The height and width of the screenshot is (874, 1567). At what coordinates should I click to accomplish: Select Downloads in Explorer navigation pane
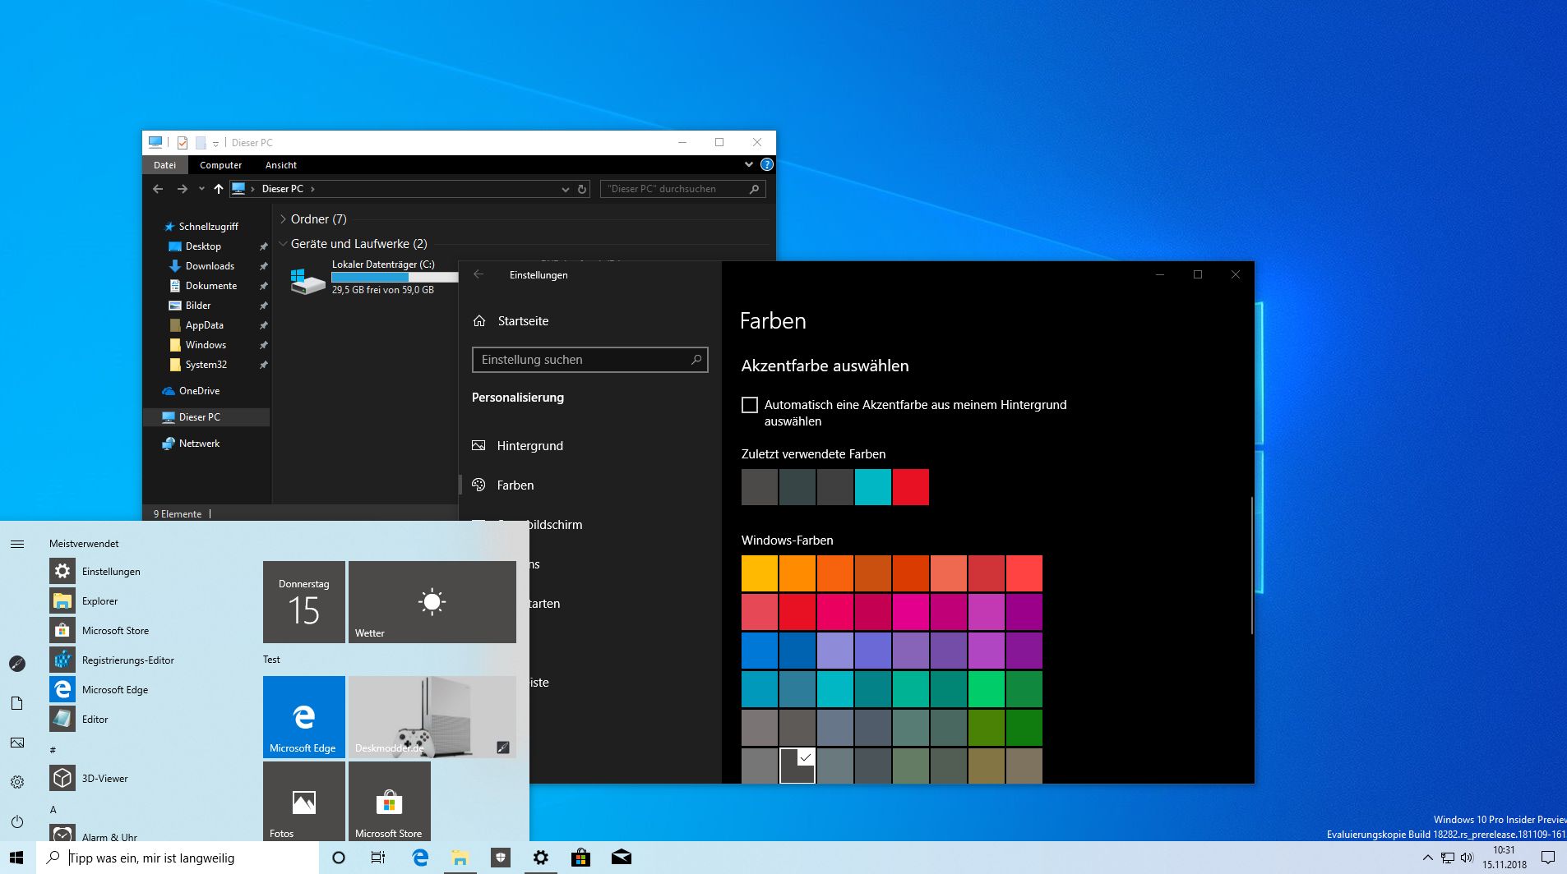pyautogui.click(x=210, y=266)
